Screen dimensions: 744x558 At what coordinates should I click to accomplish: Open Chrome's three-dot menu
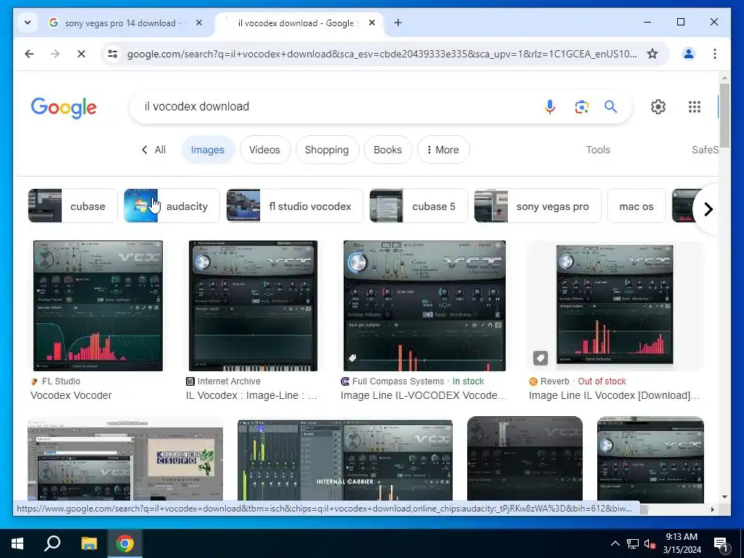tap(715, 54)
